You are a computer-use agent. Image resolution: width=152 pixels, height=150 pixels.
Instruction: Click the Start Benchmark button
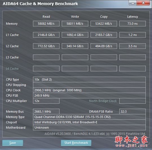pyautogui.click(x=76, y=143)
